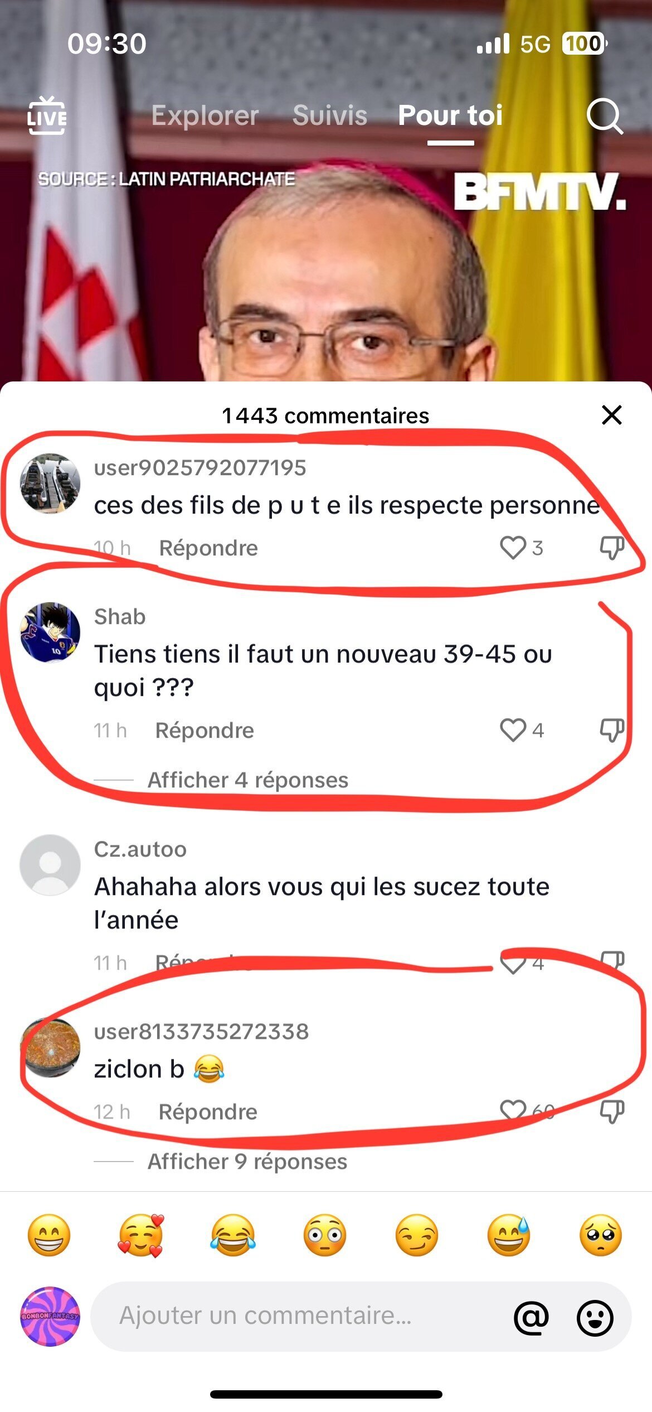Select the Pour toi tab

tap(450, 115)
